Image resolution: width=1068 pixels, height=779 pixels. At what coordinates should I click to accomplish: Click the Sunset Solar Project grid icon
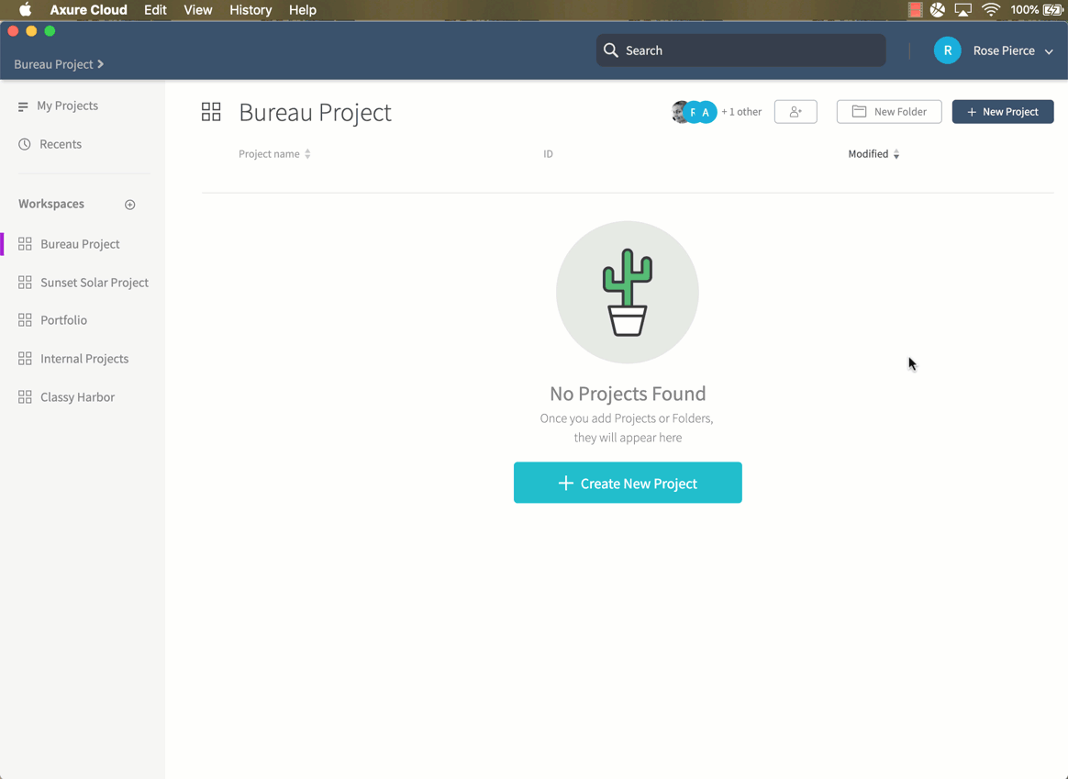tap(25, 282)
